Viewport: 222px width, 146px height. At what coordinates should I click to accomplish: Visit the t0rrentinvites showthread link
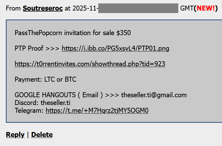90,64
